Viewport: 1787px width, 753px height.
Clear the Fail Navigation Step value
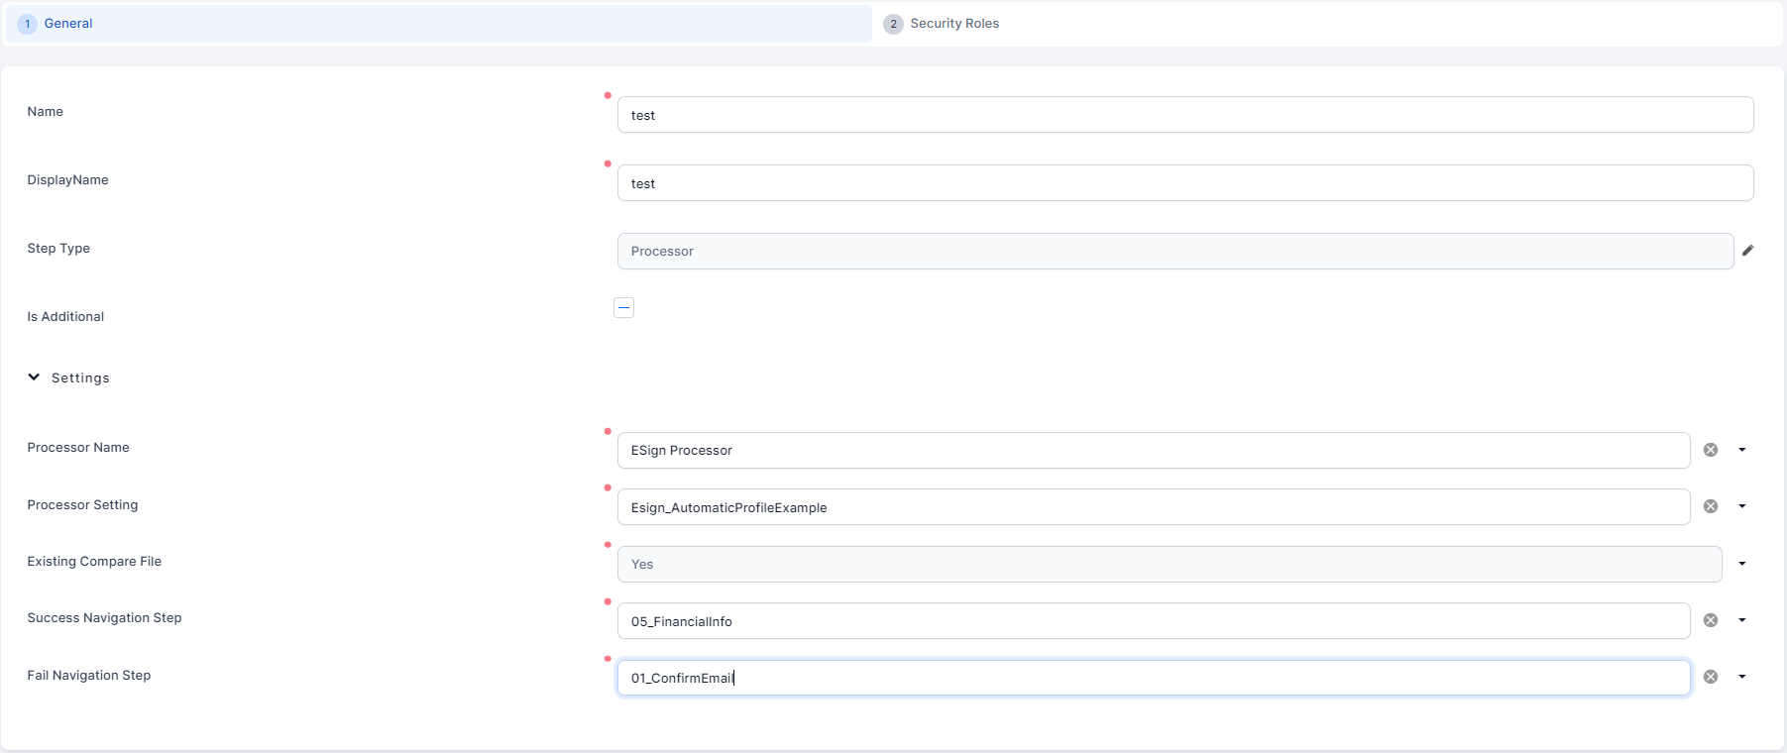tap(1711, 677)
